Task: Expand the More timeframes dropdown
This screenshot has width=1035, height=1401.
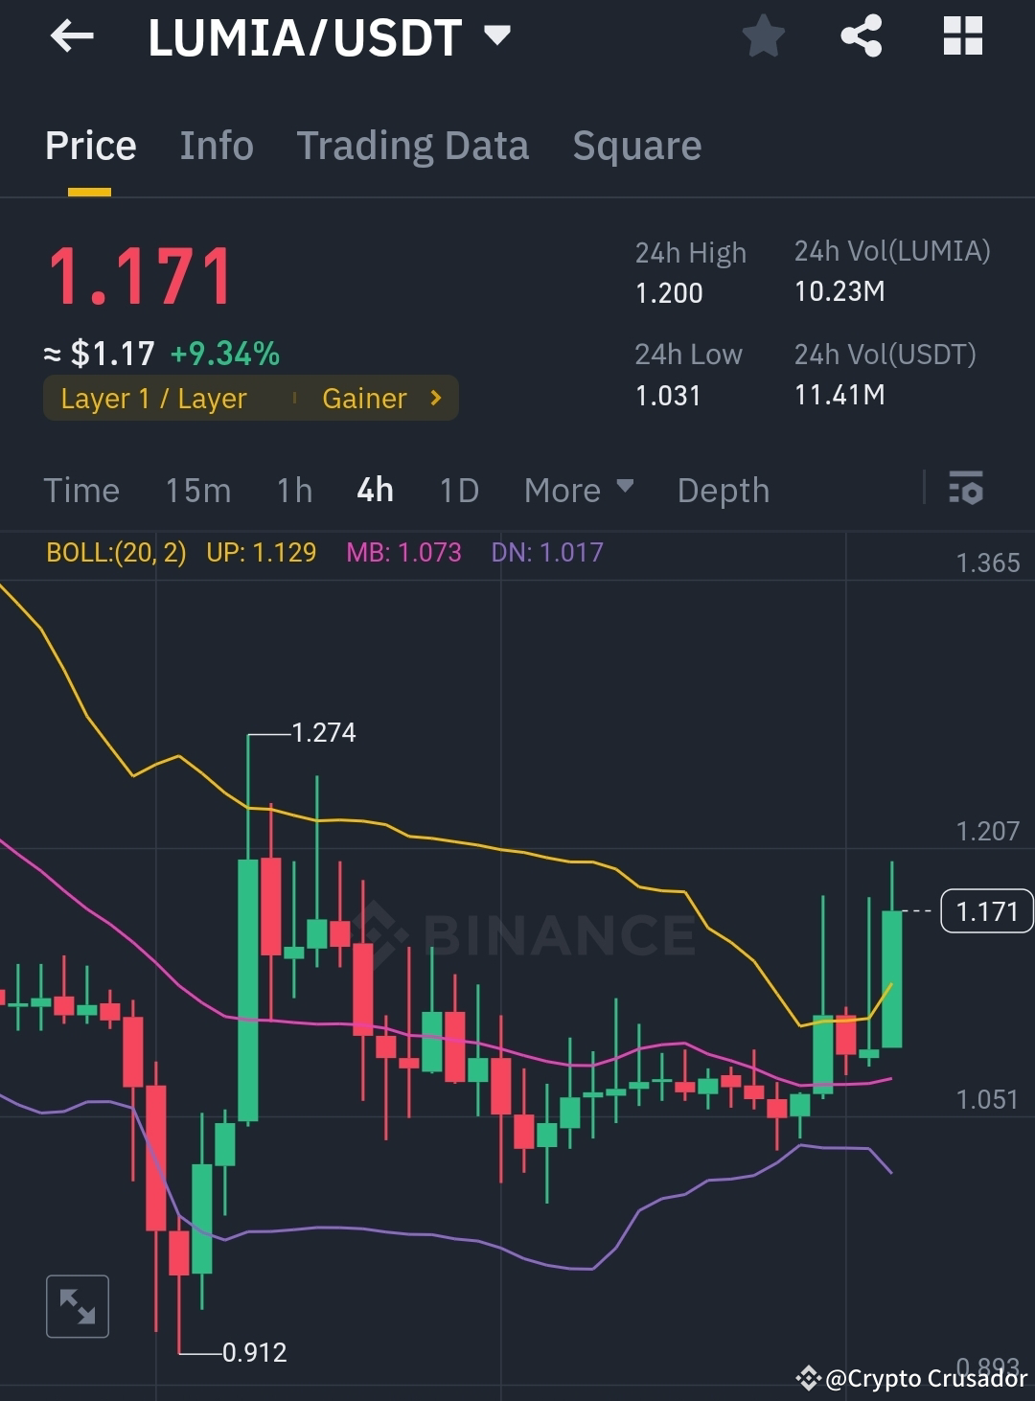Action: [x=577, y=490]
